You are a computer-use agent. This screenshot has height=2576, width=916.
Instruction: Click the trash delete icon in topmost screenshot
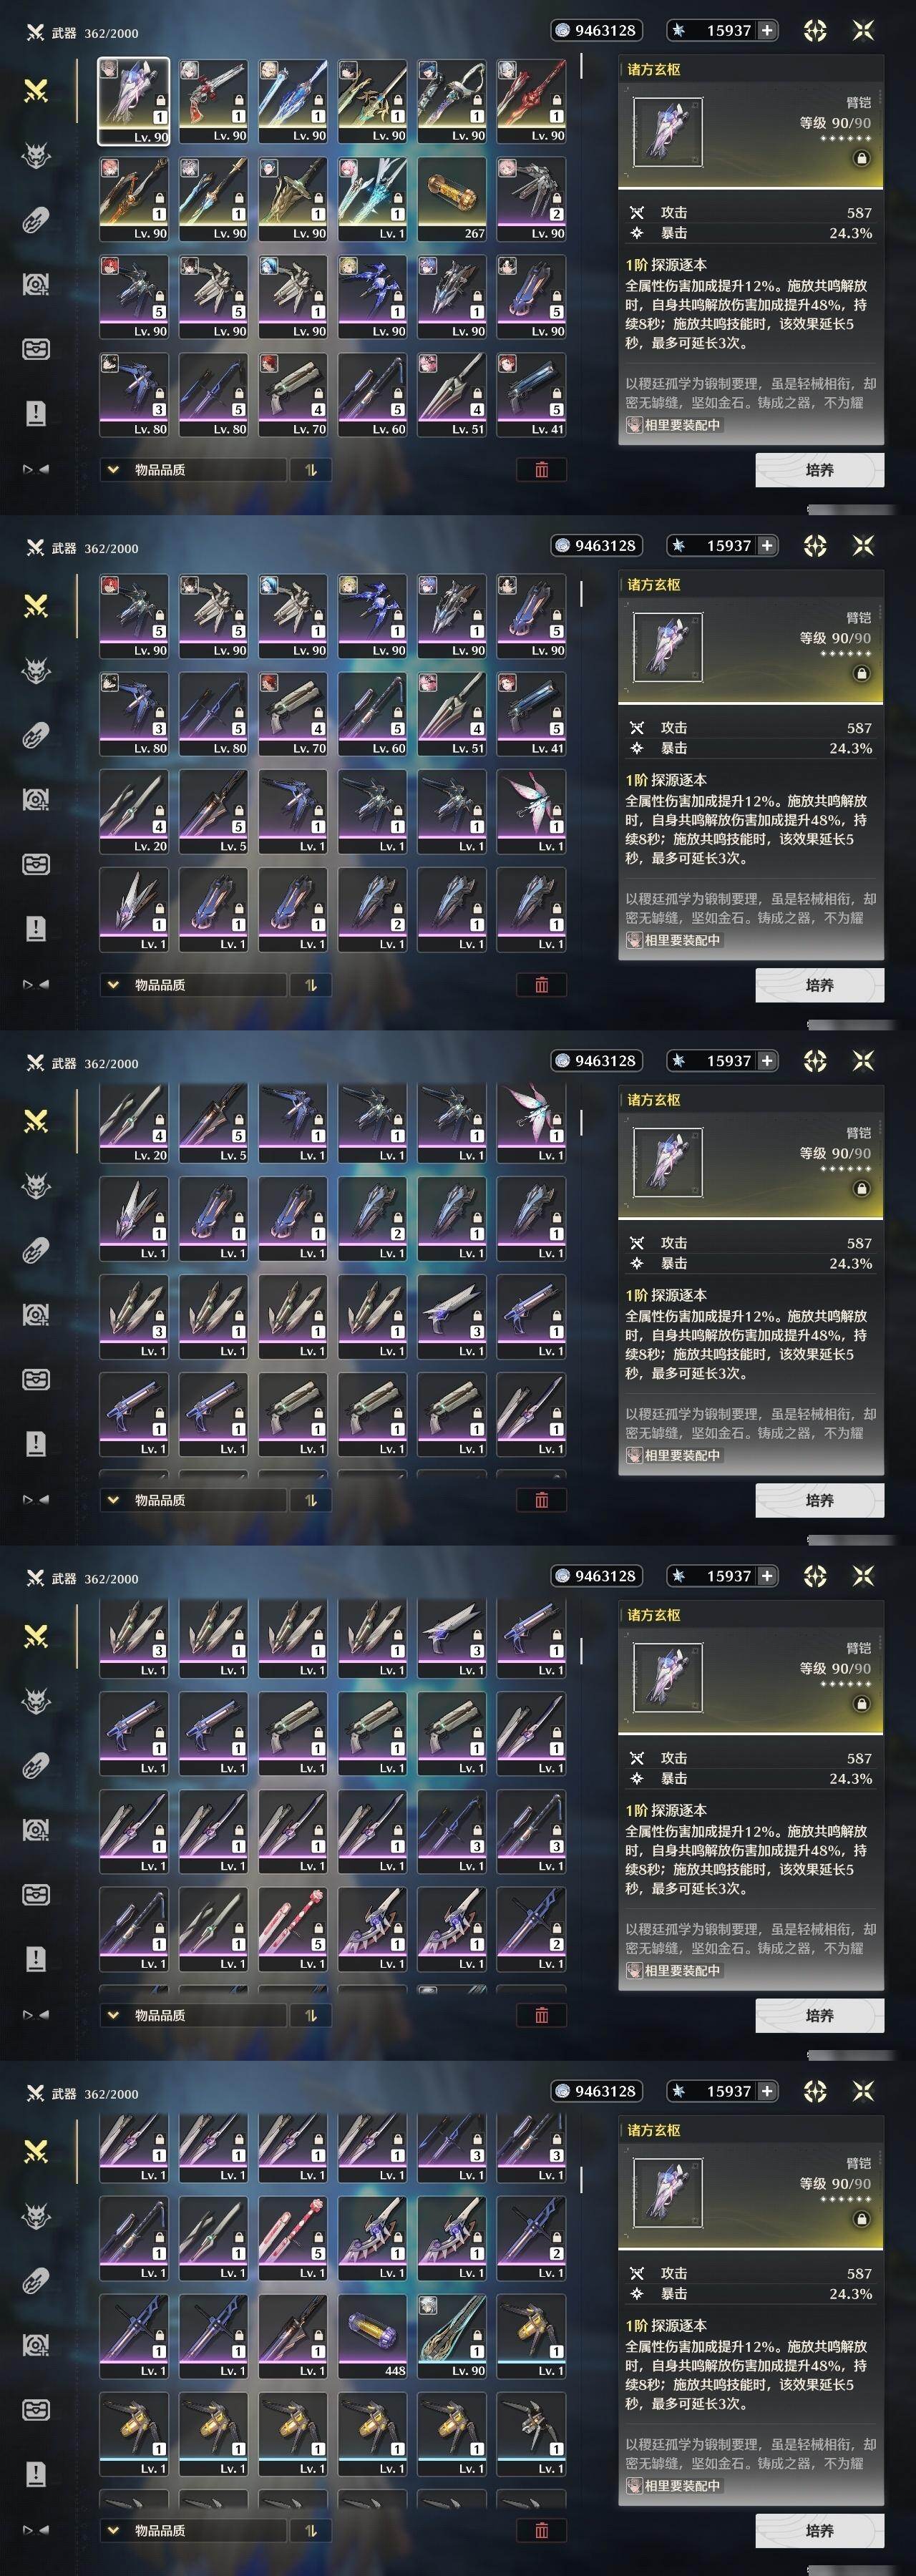(542, 470)
